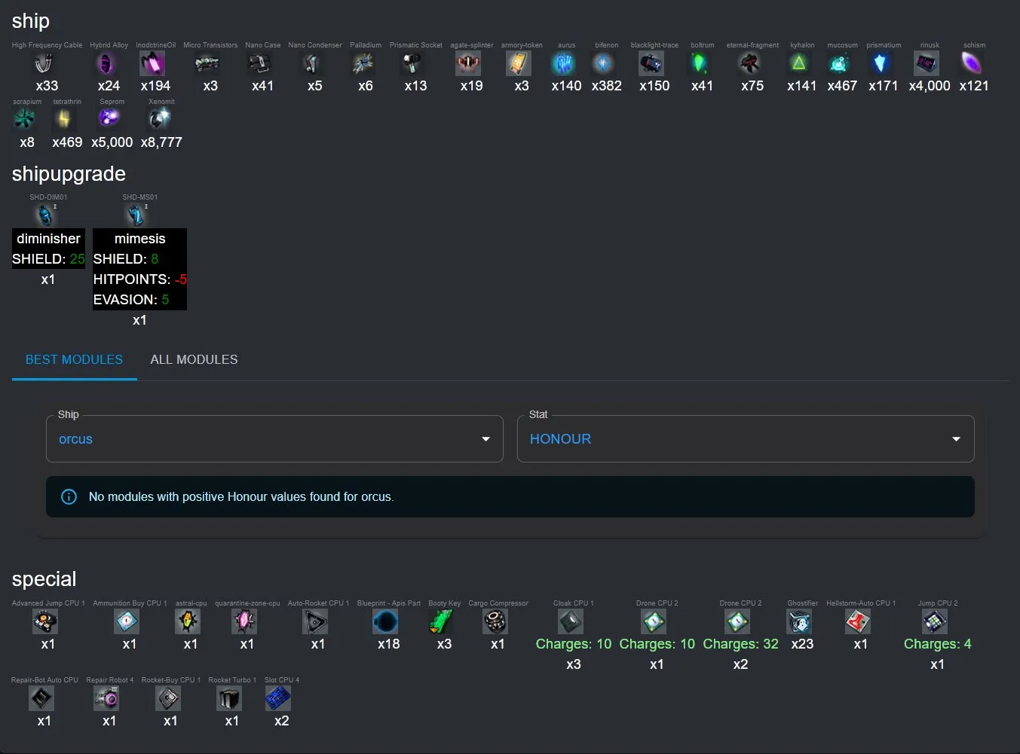The height and width of the screenshot is (754, 1020).
Task: Click the Prismatic Socket icon
Action: point(413,64)
